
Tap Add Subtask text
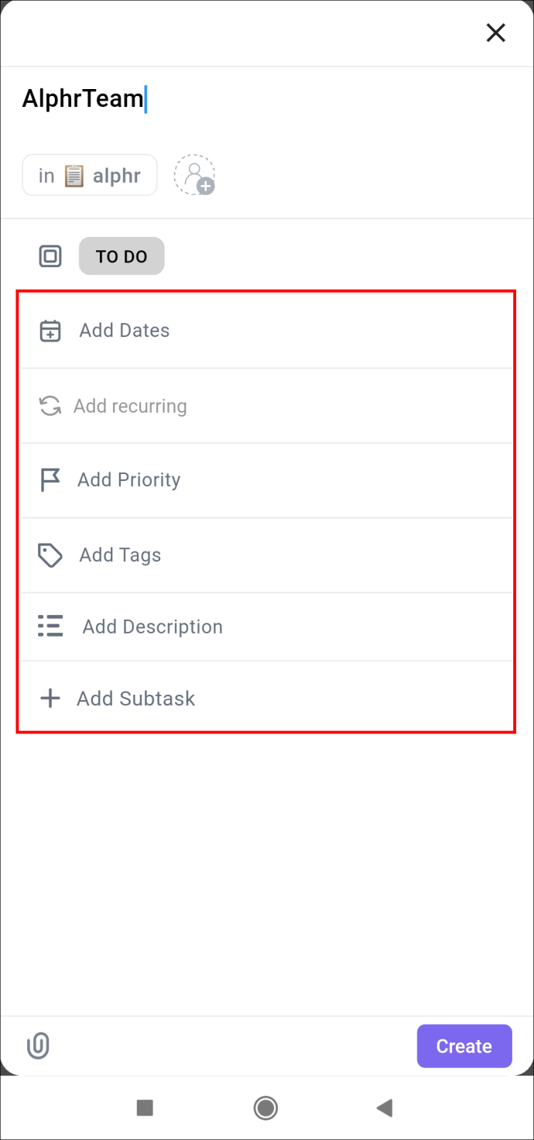[x=136, y=699]
